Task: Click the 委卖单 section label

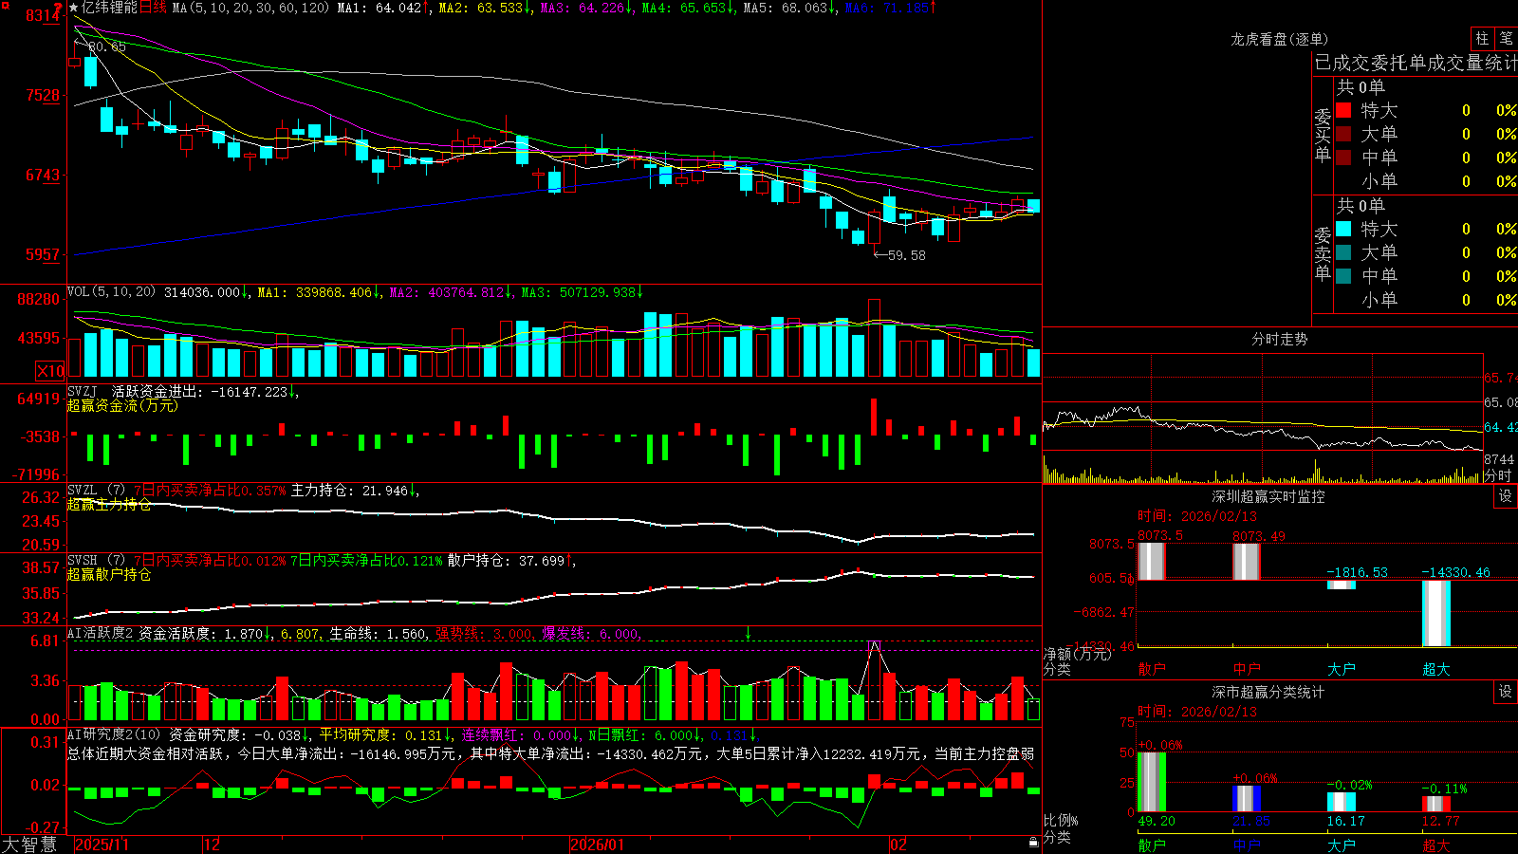Action: (x=1323, y=254)
